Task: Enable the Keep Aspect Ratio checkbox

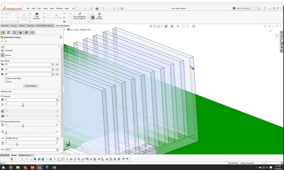Action: click(x=6, y=78)
